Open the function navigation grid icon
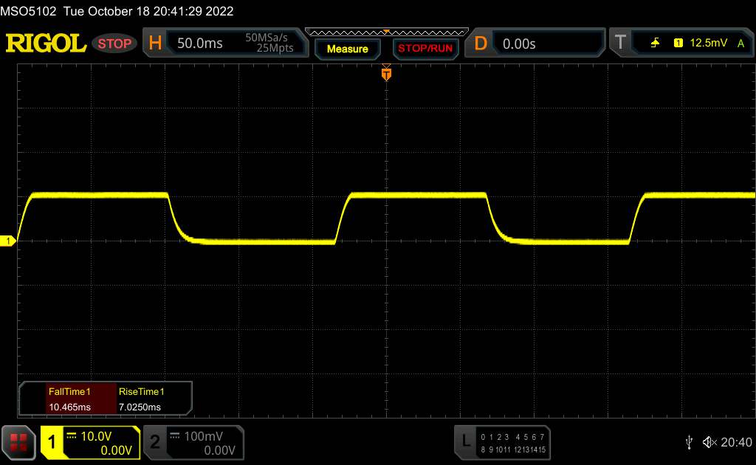The width and height of the screenshot is (756, 465). click(18, 441)
